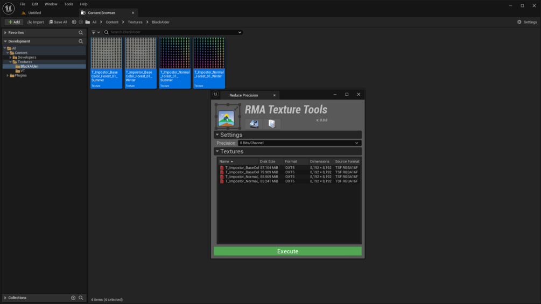The width and height of the screenshot is (541, 304).
Task: Select the texture row sized 83.241 MiB
Action: pyautogui.click(x=289, y=181)
